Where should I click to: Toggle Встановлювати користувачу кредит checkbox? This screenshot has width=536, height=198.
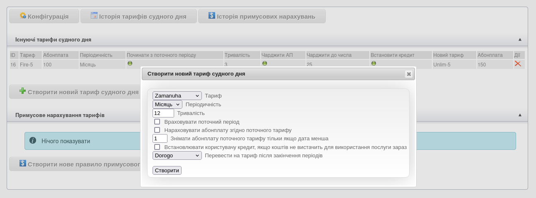click(157, 147)
